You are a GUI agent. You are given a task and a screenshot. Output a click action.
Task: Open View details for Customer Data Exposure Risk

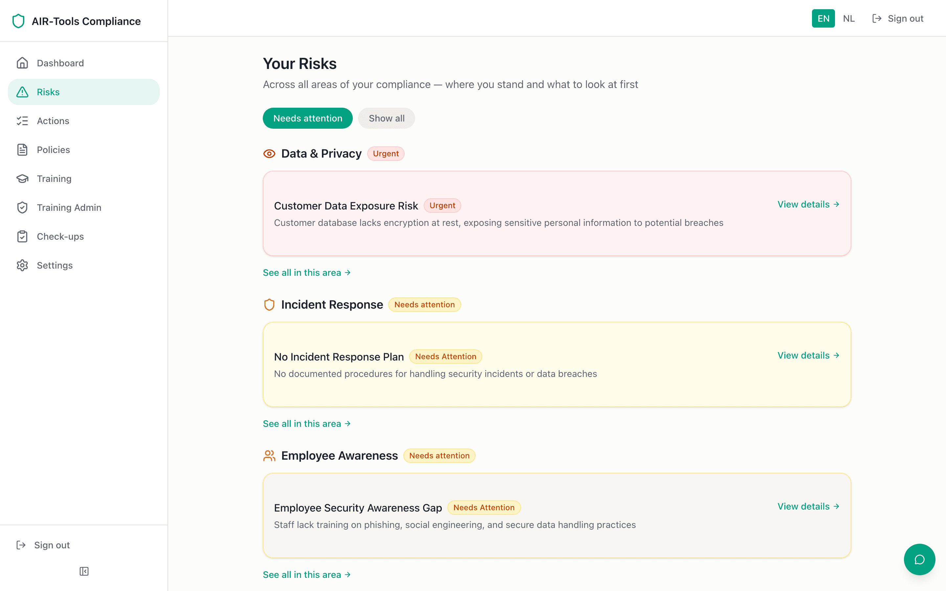point(808,204)
